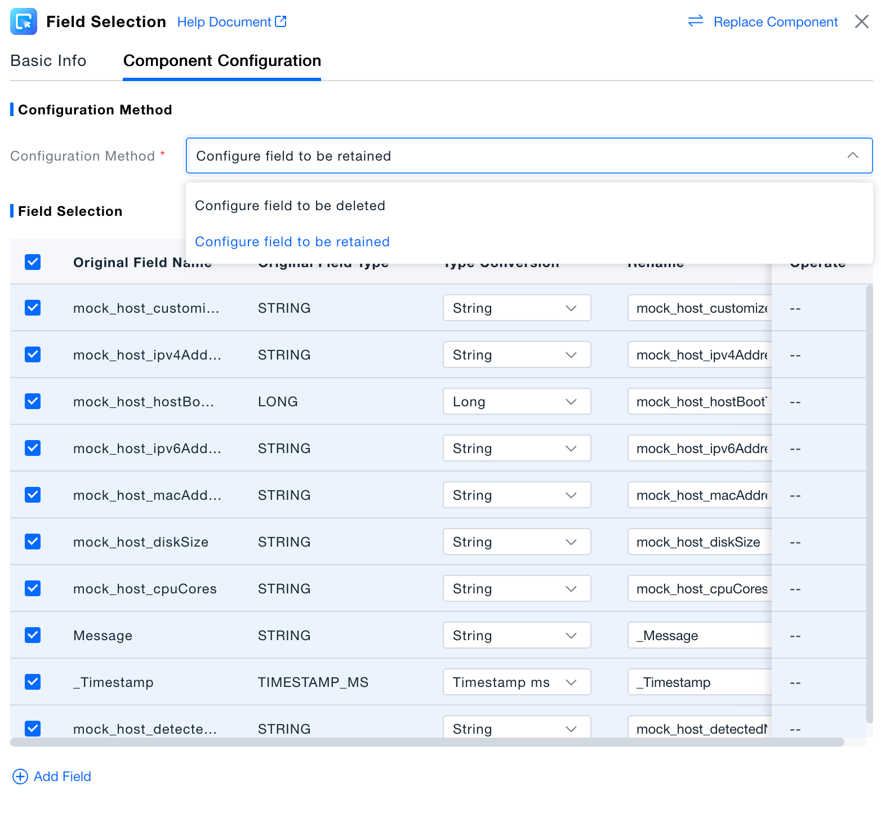Select 'Configure field to be deleted' option
Viewport: 881px width, 834px height.
[x=290, y=206]
